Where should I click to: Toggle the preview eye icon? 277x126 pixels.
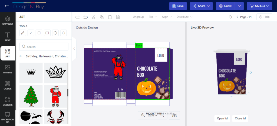click(174, 115)
